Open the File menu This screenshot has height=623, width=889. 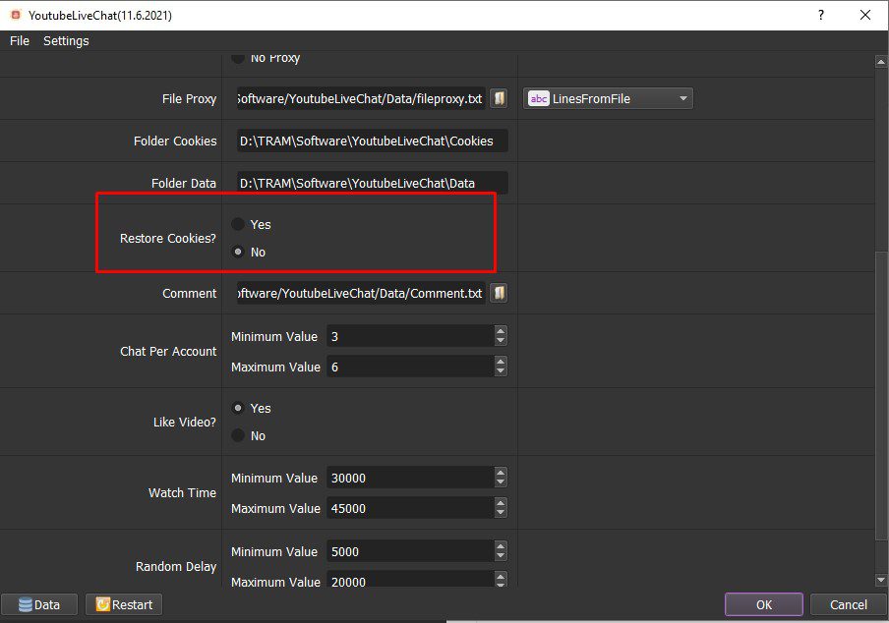[20, 40]
